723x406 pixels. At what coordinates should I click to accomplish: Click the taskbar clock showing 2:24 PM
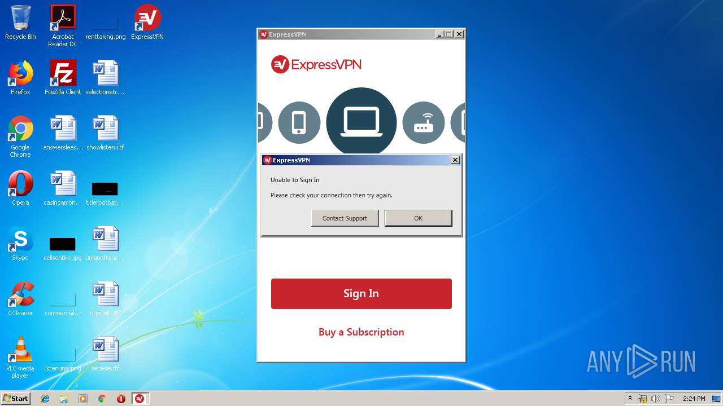tap(694, 399)
